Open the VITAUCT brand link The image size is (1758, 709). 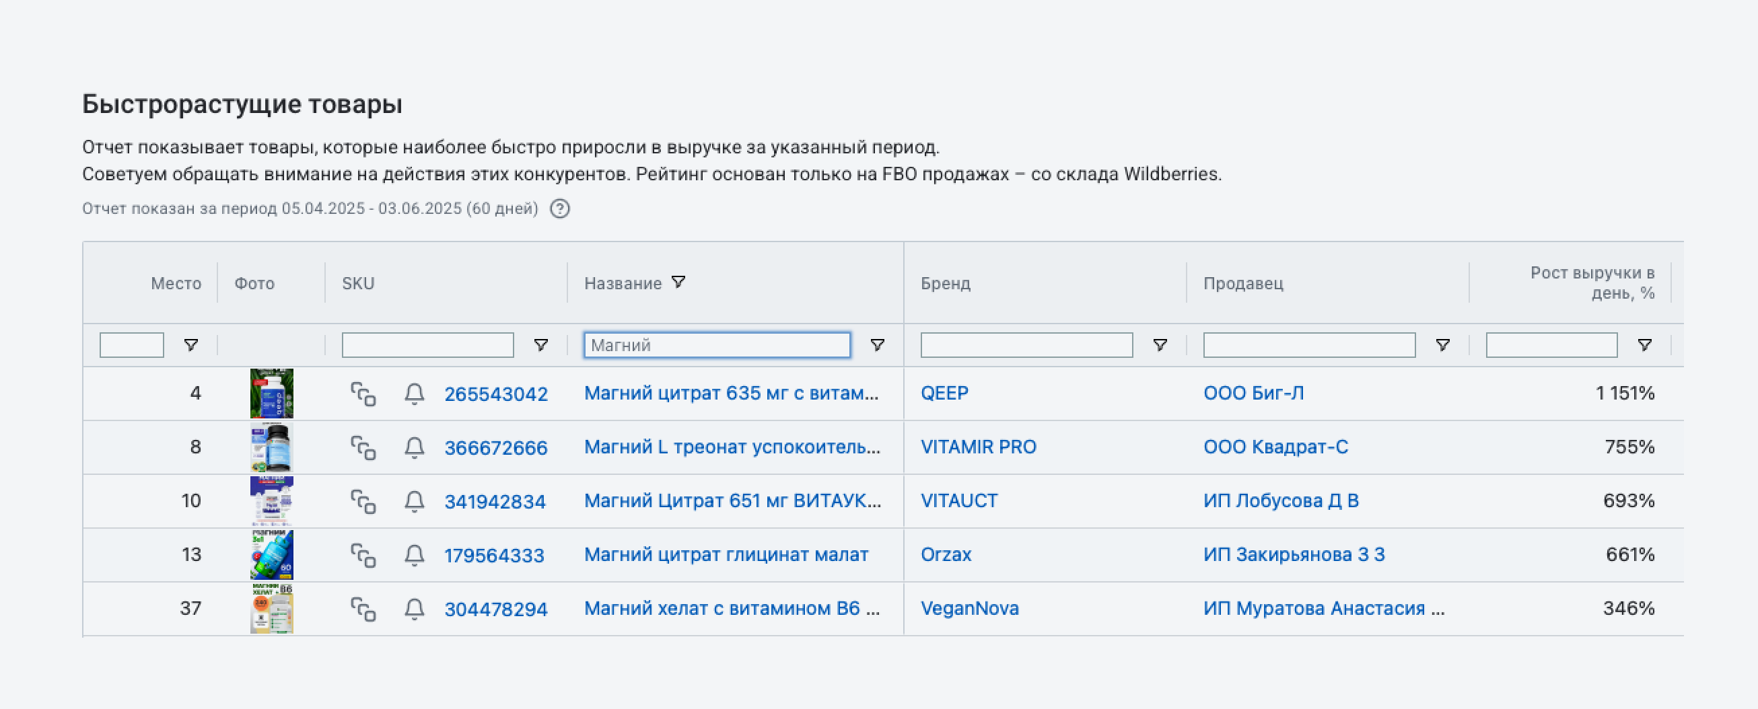pyautogui.click(x=959, y=501)
